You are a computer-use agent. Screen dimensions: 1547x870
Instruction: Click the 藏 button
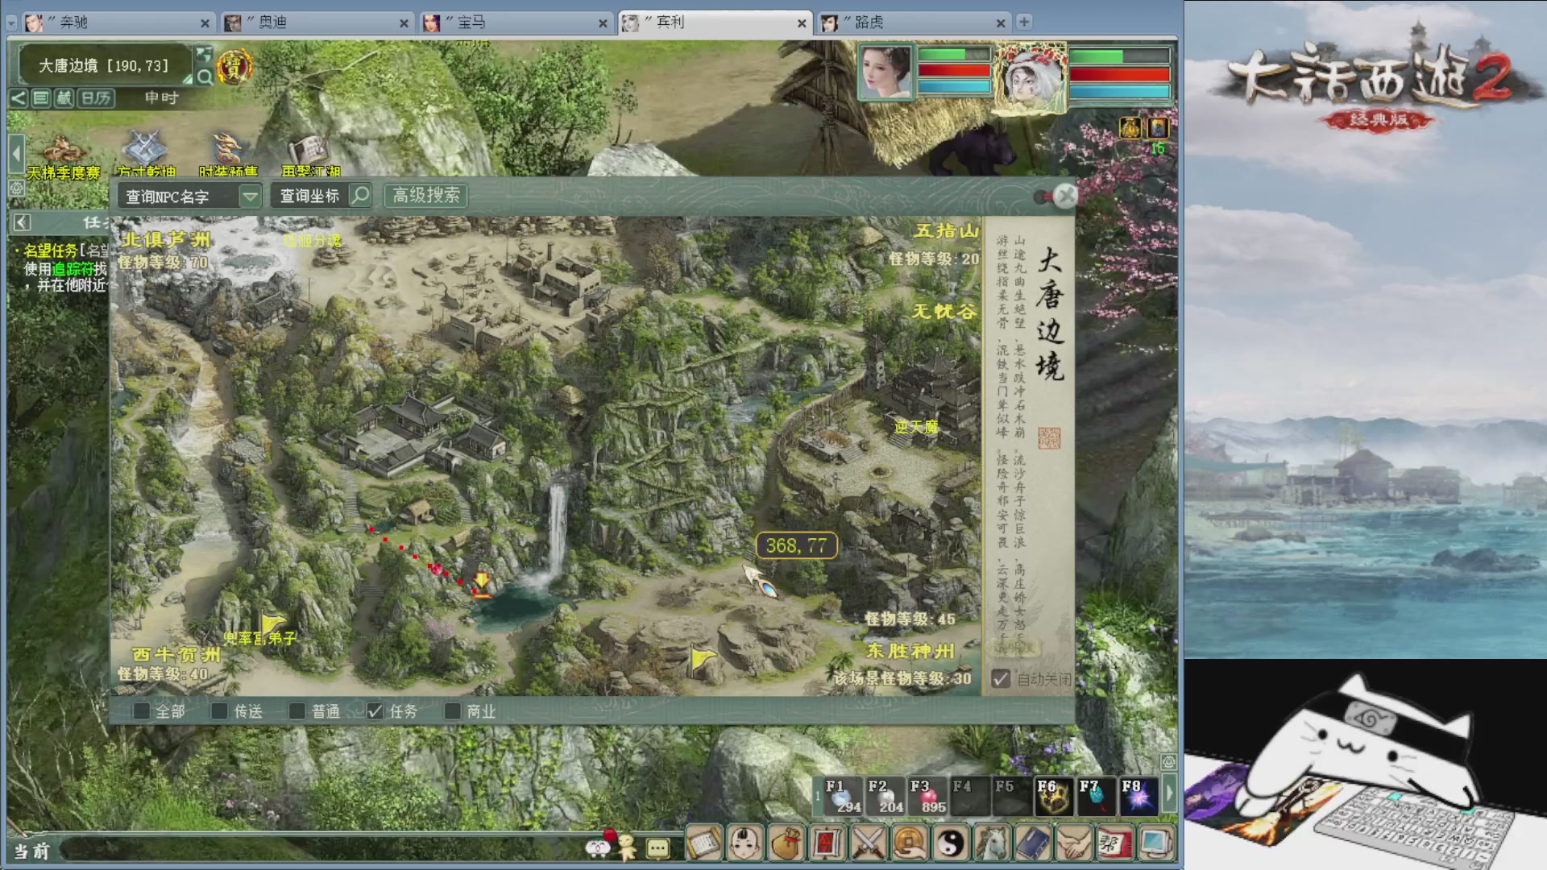[64, 98]
